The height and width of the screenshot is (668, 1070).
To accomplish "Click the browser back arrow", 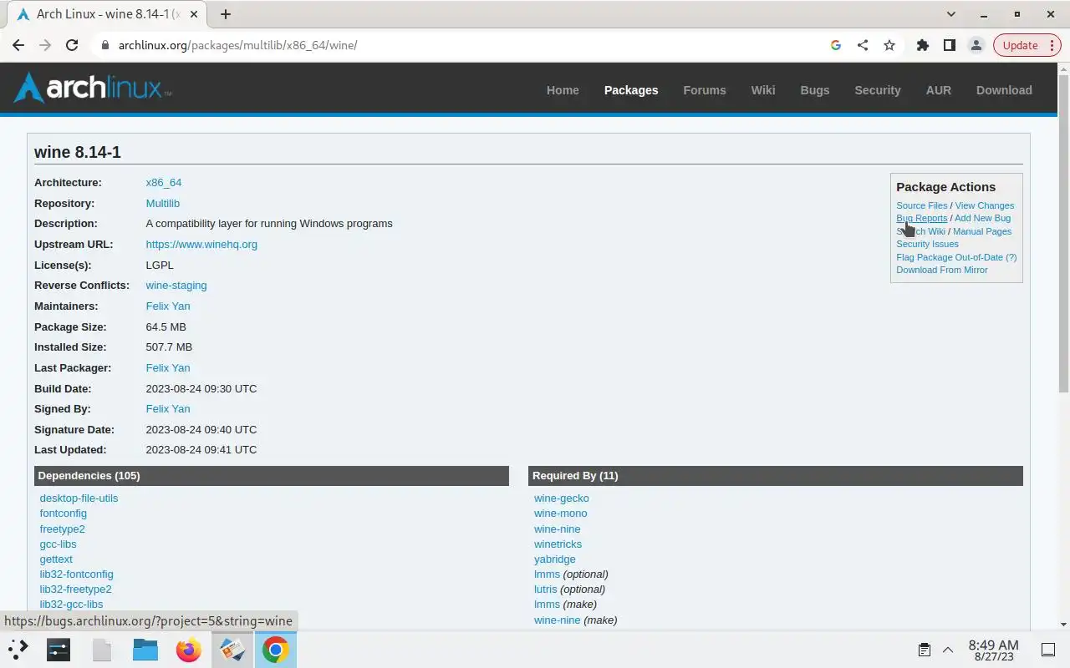I will (18, 45).
